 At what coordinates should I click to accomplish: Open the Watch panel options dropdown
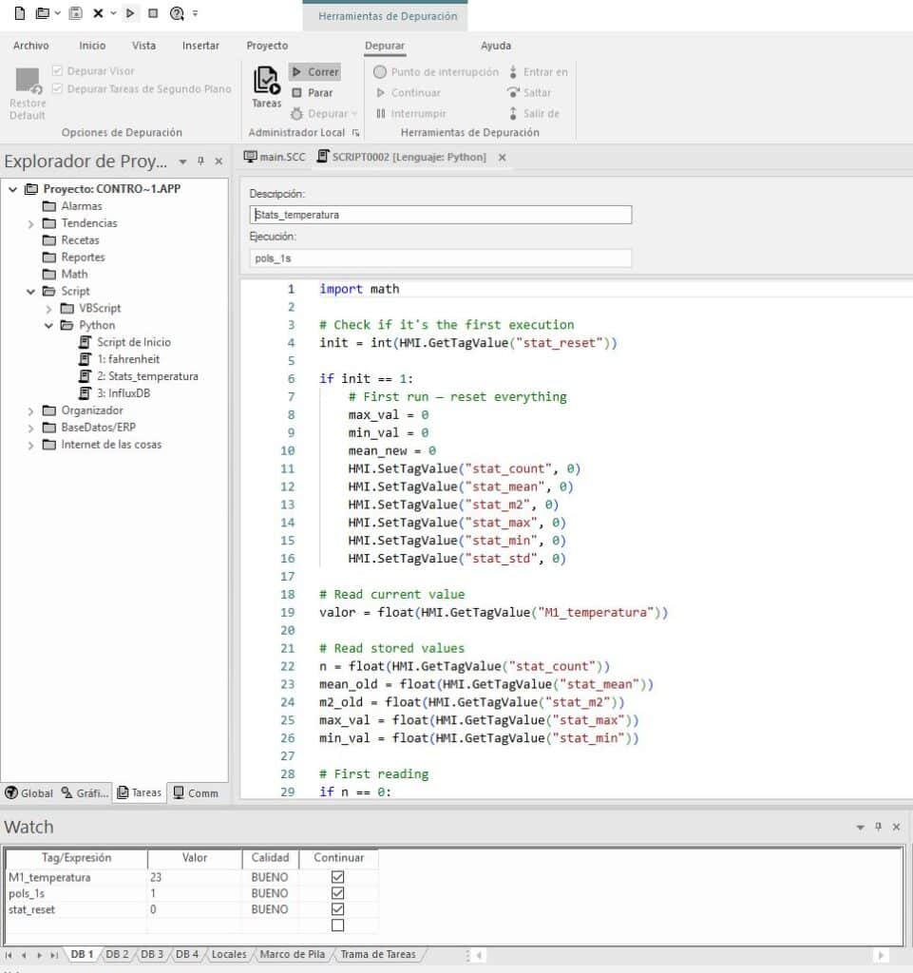click(861, 828)
